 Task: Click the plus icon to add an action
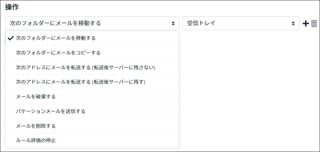tap(306, 24)
